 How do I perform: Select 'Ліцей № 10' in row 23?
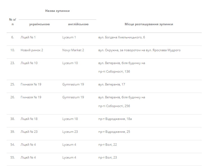29,63
